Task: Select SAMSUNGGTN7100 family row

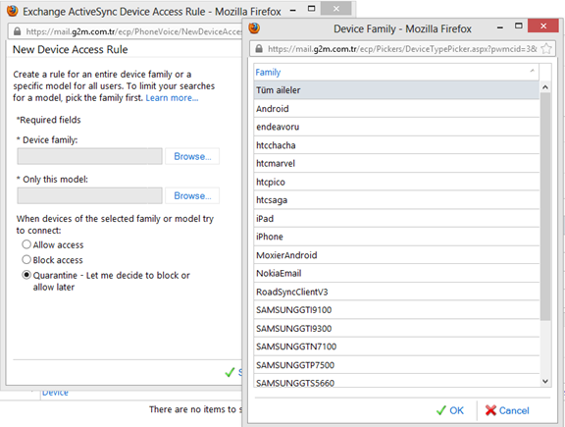Action: 396,347
